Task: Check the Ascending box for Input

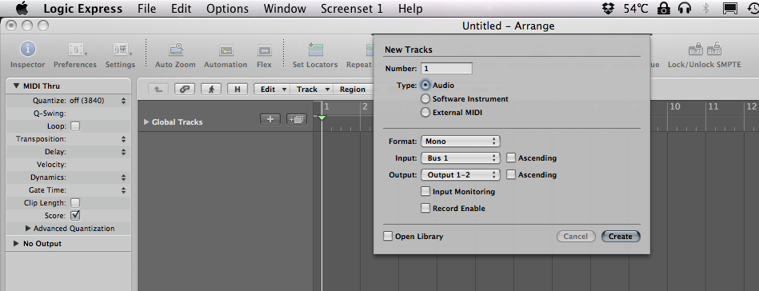Action: coord(511,157)
